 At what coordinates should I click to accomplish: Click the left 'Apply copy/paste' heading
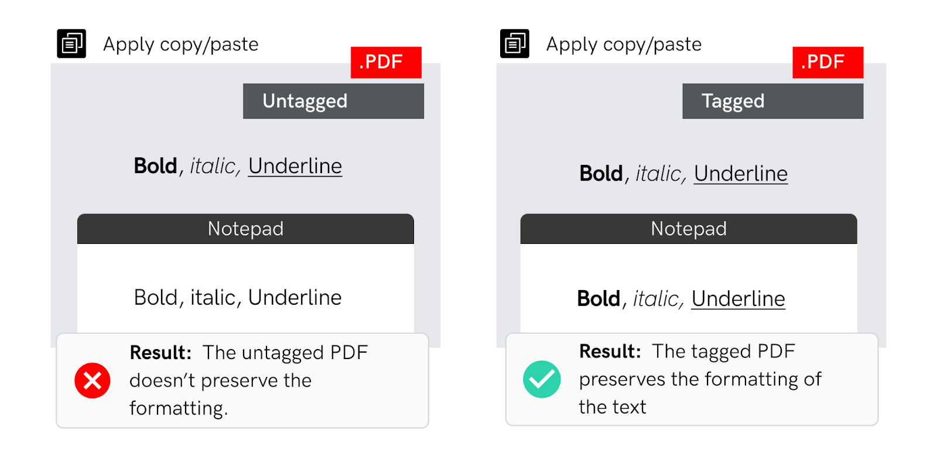click(x=181, y=44)
